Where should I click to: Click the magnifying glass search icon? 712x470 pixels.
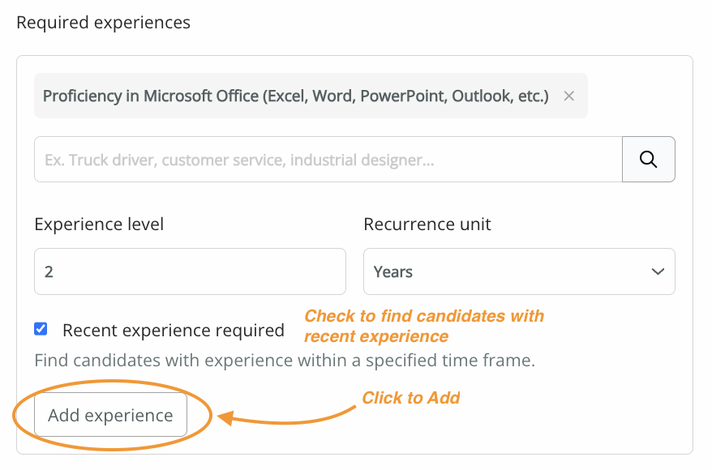[x=648, y=160]
